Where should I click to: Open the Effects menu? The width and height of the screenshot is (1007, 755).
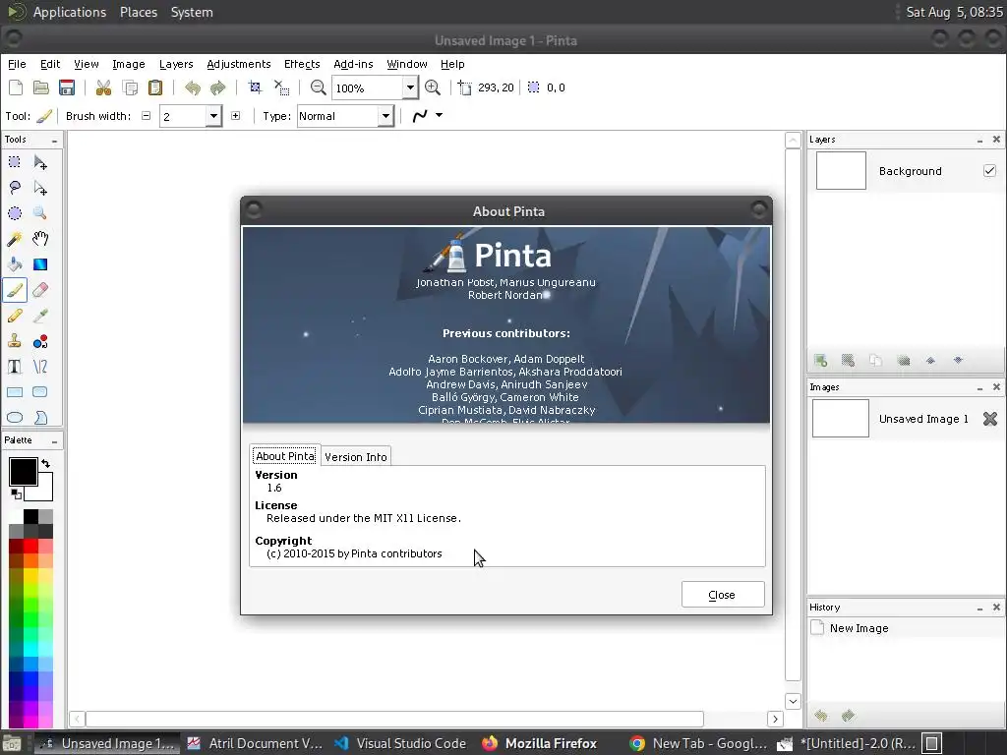[302, 64]
